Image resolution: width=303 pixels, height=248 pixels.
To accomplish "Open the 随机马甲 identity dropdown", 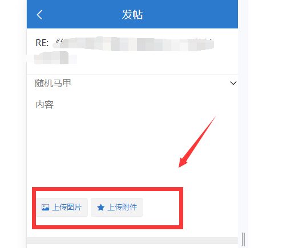I will (132, 83).
